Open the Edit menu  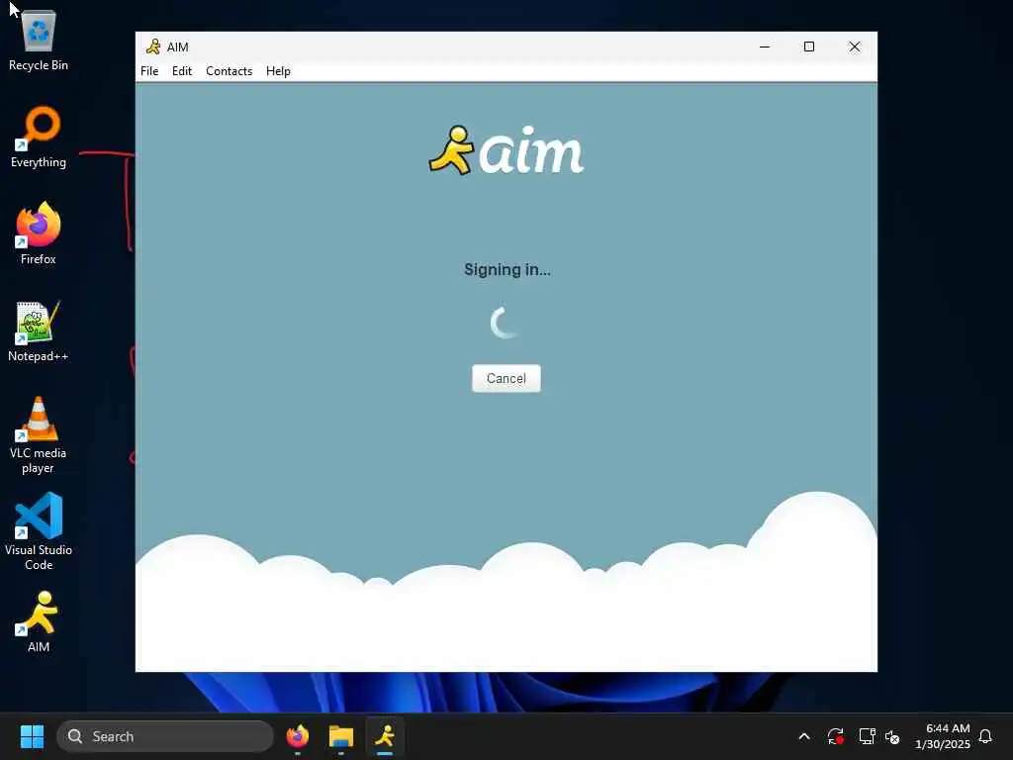coord(182,71)
